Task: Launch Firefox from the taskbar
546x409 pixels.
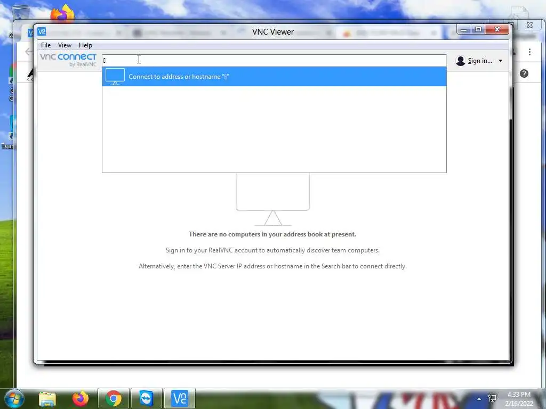Action: coord(81,398)
